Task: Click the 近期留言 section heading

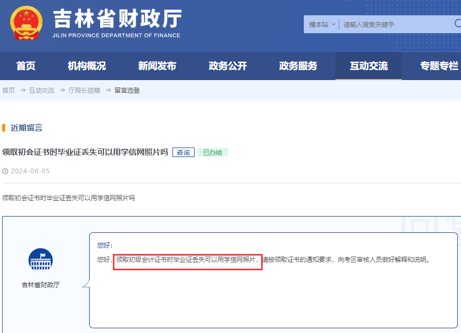Action: pos(26,128)
